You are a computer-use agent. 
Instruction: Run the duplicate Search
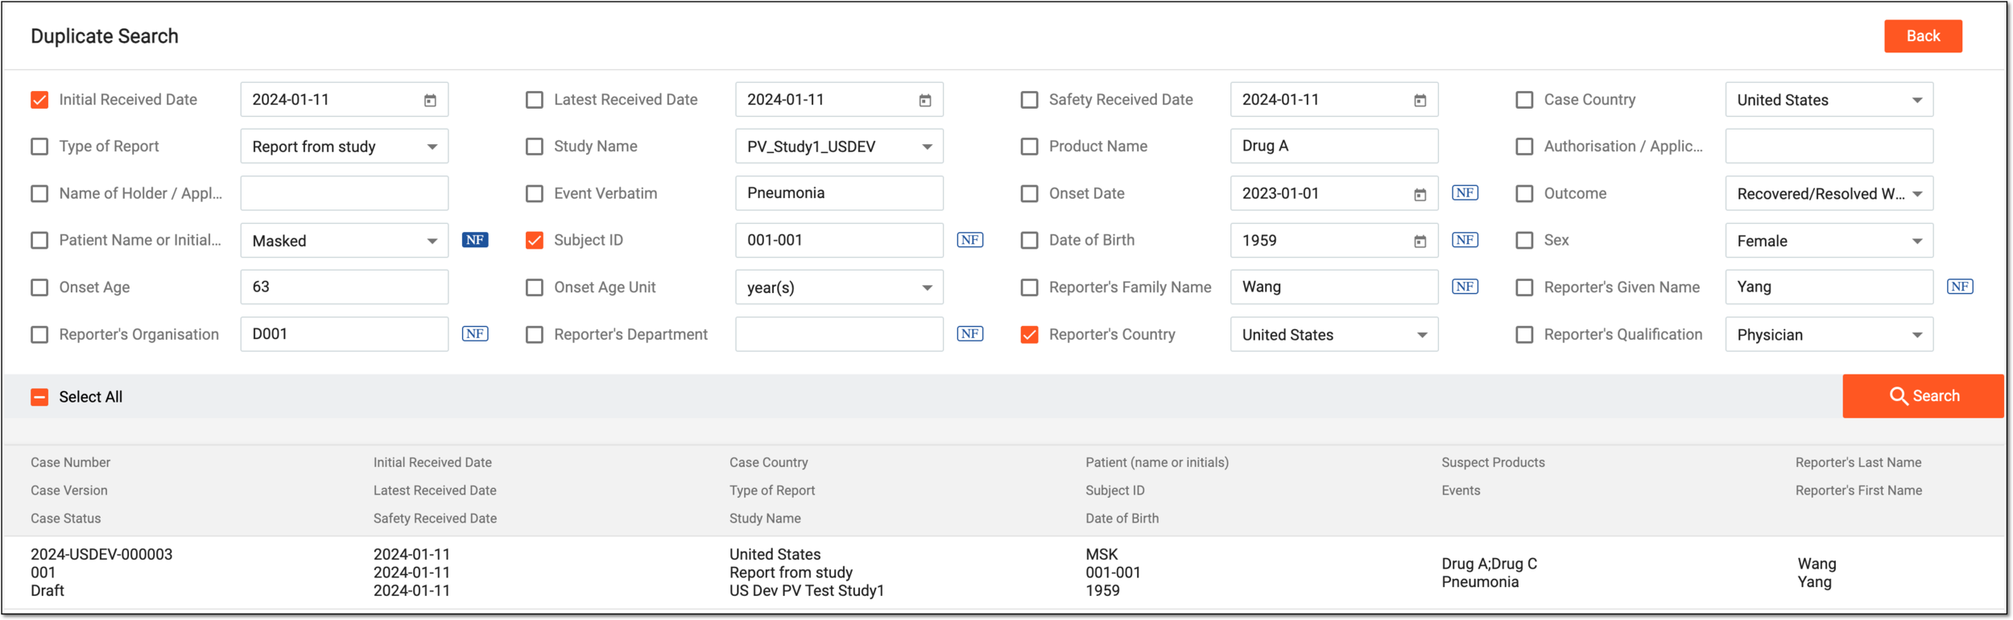click(1923, 396)
